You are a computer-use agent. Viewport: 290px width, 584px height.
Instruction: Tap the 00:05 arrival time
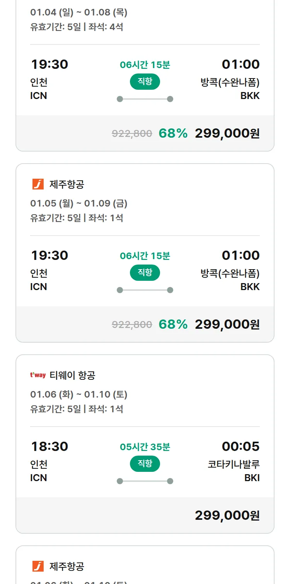click(241, 446)
